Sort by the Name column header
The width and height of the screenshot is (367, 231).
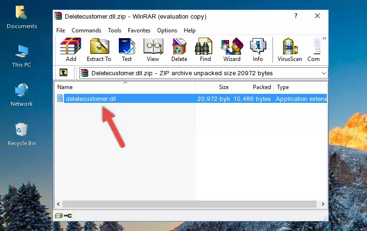click(x=125, y=87)
